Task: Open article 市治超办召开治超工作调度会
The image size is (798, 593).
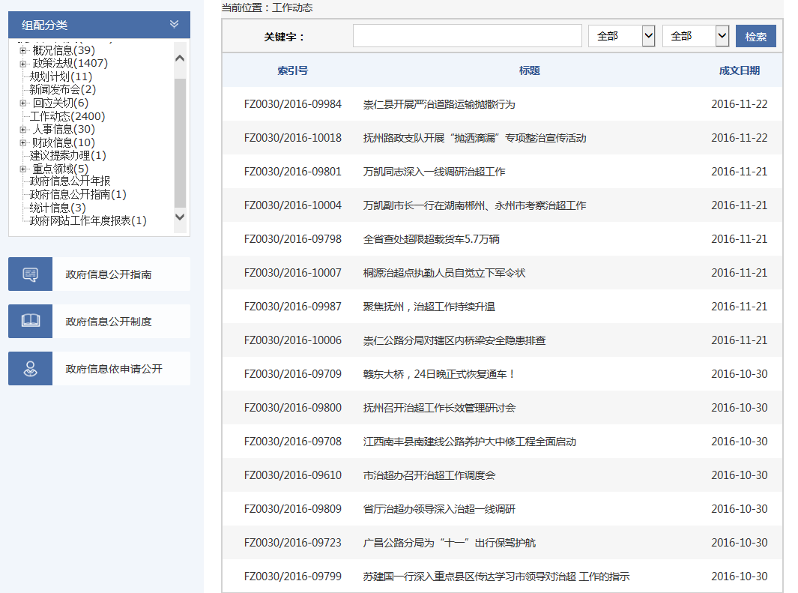Action: click(429, 475)
